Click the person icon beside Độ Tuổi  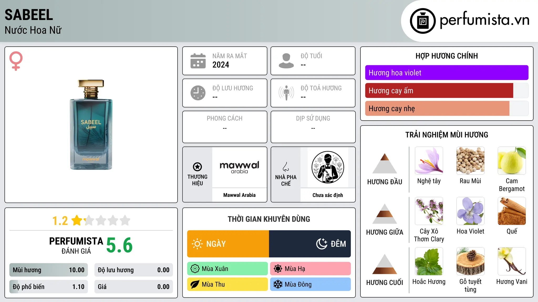286,61
